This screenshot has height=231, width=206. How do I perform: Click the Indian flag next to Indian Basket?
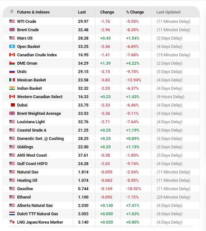tap(12, 88)
